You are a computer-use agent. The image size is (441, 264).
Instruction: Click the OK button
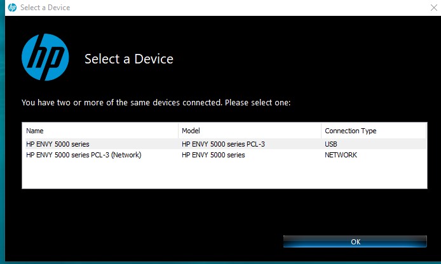355,242
